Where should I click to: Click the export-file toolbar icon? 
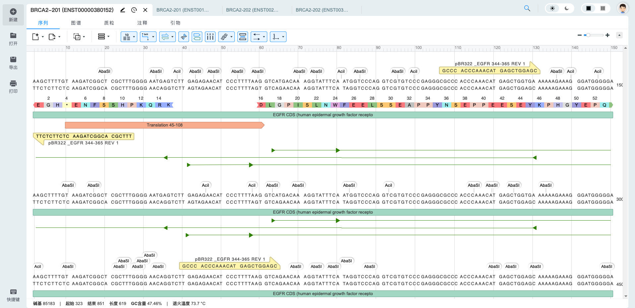52,37
